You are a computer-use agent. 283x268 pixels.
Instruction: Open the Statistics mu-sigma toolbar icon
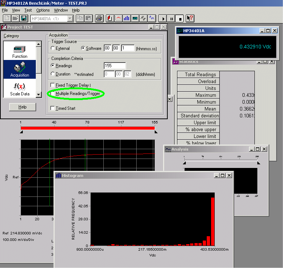pyautogui.click(x=143, y=18)
